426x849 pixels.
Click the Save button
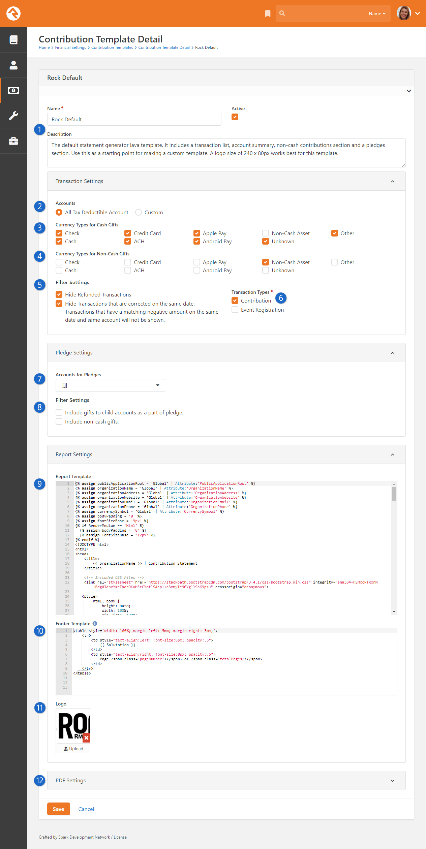(59, 809)
